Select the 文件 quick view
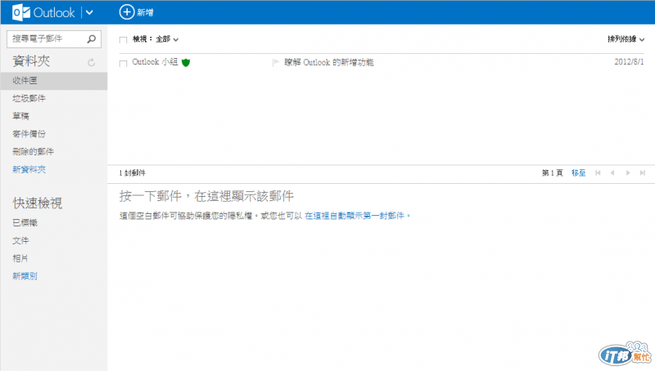 click(21, 240)
